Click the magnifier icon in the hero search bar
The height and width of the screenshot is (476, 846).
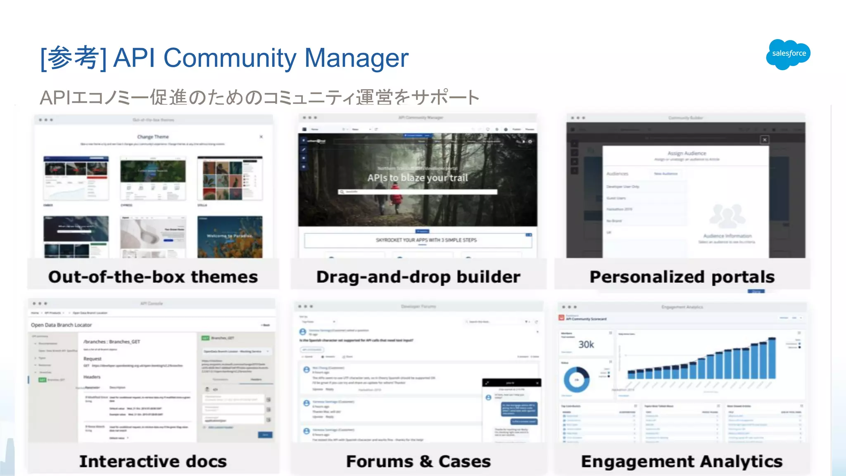(x=342, y=192)
